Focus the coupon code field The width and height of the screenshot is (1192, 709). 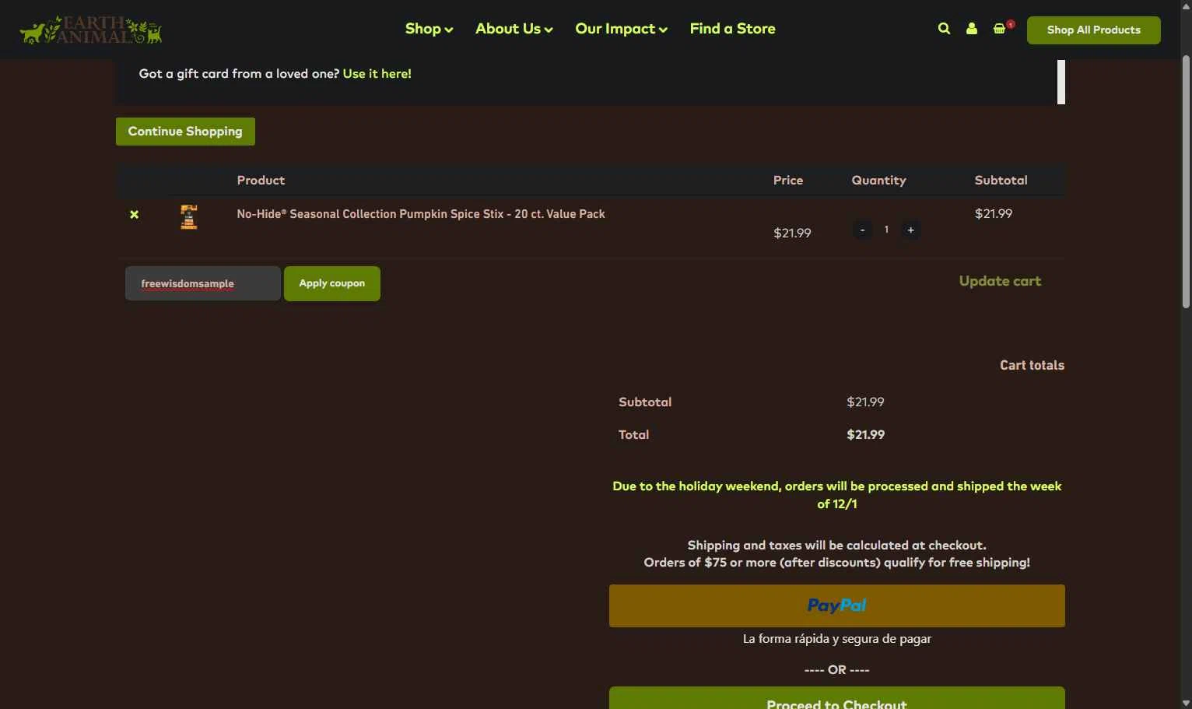pyautogui.click(x=203, y=283)
